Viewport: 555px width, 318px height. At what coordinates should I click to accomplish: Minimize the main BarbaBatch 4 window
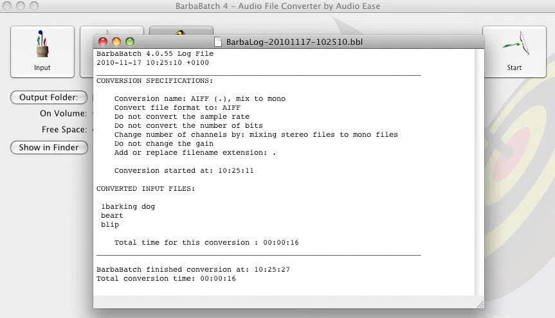[x=21, y=6]
